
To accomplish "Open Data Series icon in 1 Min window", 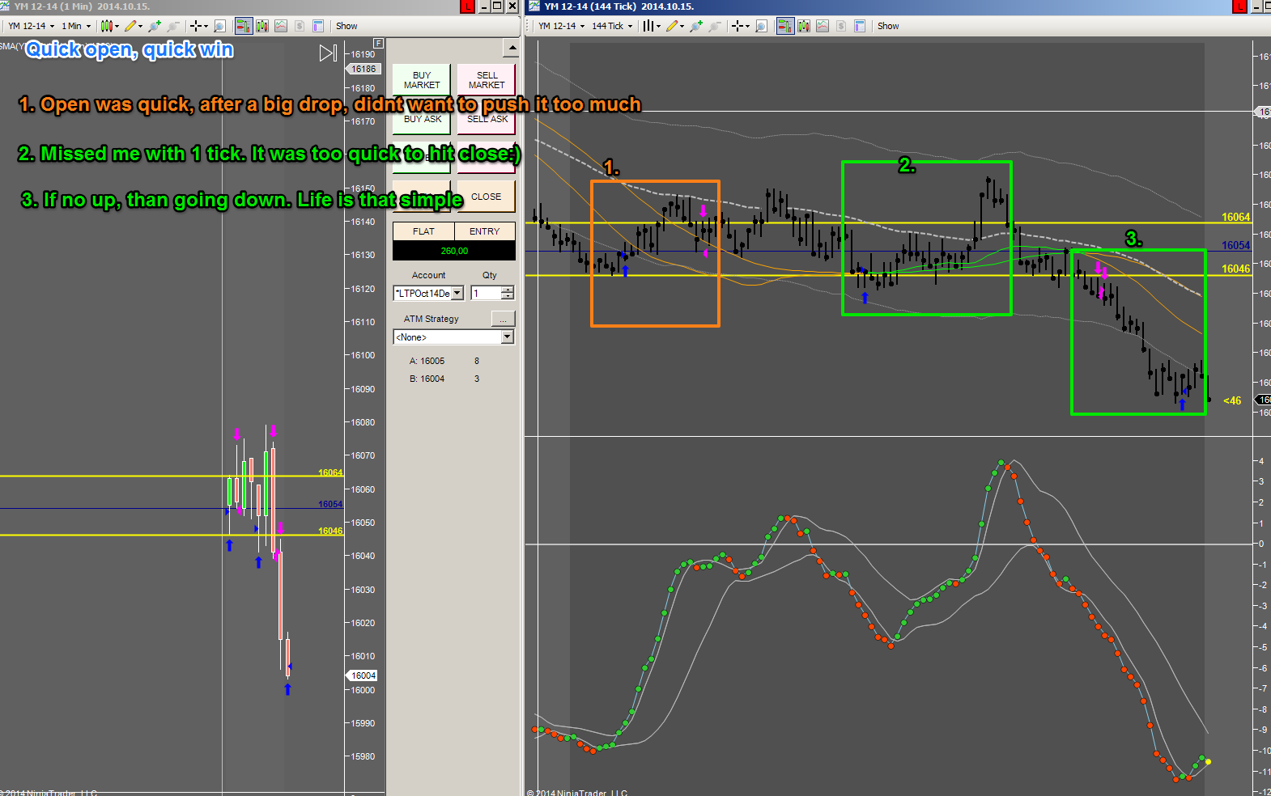I will point(262,26).
